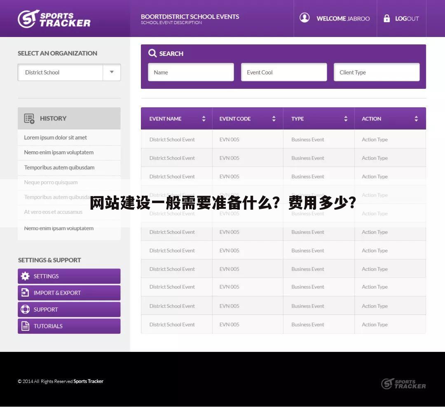445x407 pixels.
Task: Sort the table by Event Name
Action: pyautogui.click(x=204, y=118)
